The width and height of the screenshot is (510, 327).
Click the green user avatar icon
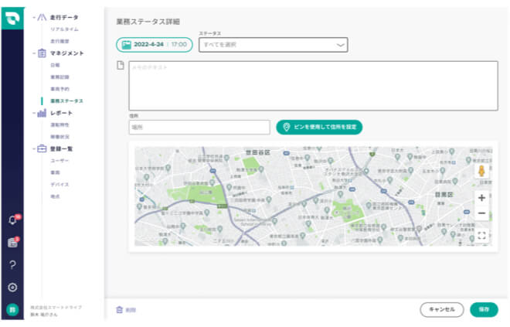click(x=12, y=310)
